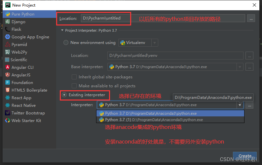
Task: Click the Web2Py project icon
Action: pyautogui.click(x=8, y=52)
